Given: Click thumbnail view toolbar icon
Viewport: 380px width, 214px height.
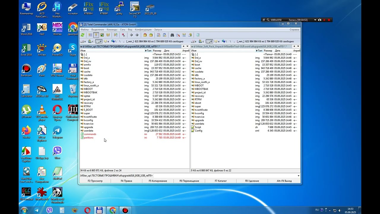Looking at the screenshot, I should [x=102, y=35].
